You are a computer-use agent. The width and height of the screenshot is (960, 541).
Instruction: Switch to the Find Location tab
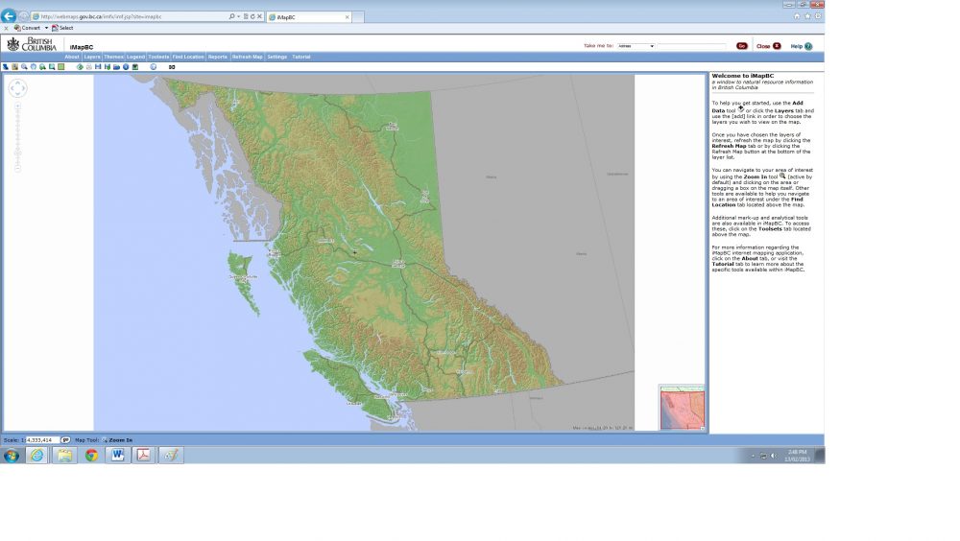[188, 57]
